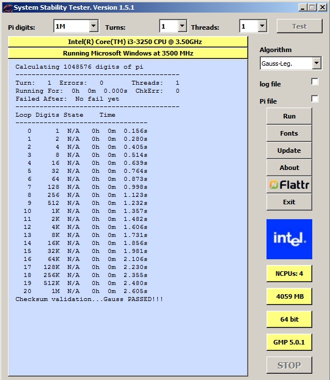
Task: Click the Checksum validation Gauss PASSED line
Action: (89, 299)
